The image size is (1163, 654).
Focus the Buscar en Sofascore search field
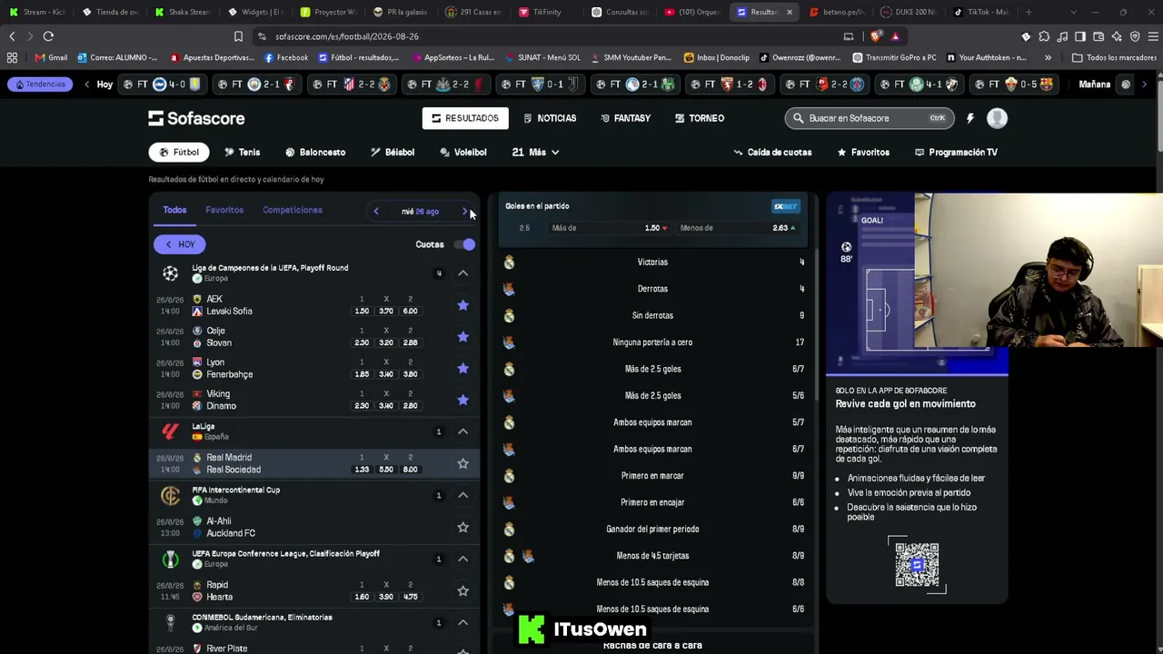point(869,118)
